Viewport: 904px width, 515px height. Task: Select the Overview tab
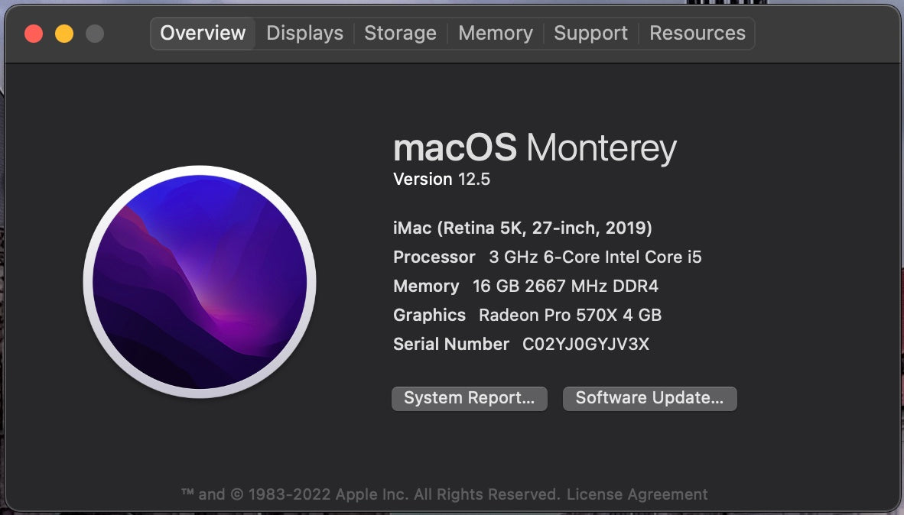[x=202, y=33]
